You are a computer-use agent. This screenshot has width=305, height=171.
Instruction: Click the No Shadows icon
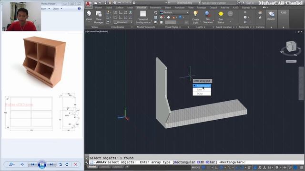(x=208, y=14)
